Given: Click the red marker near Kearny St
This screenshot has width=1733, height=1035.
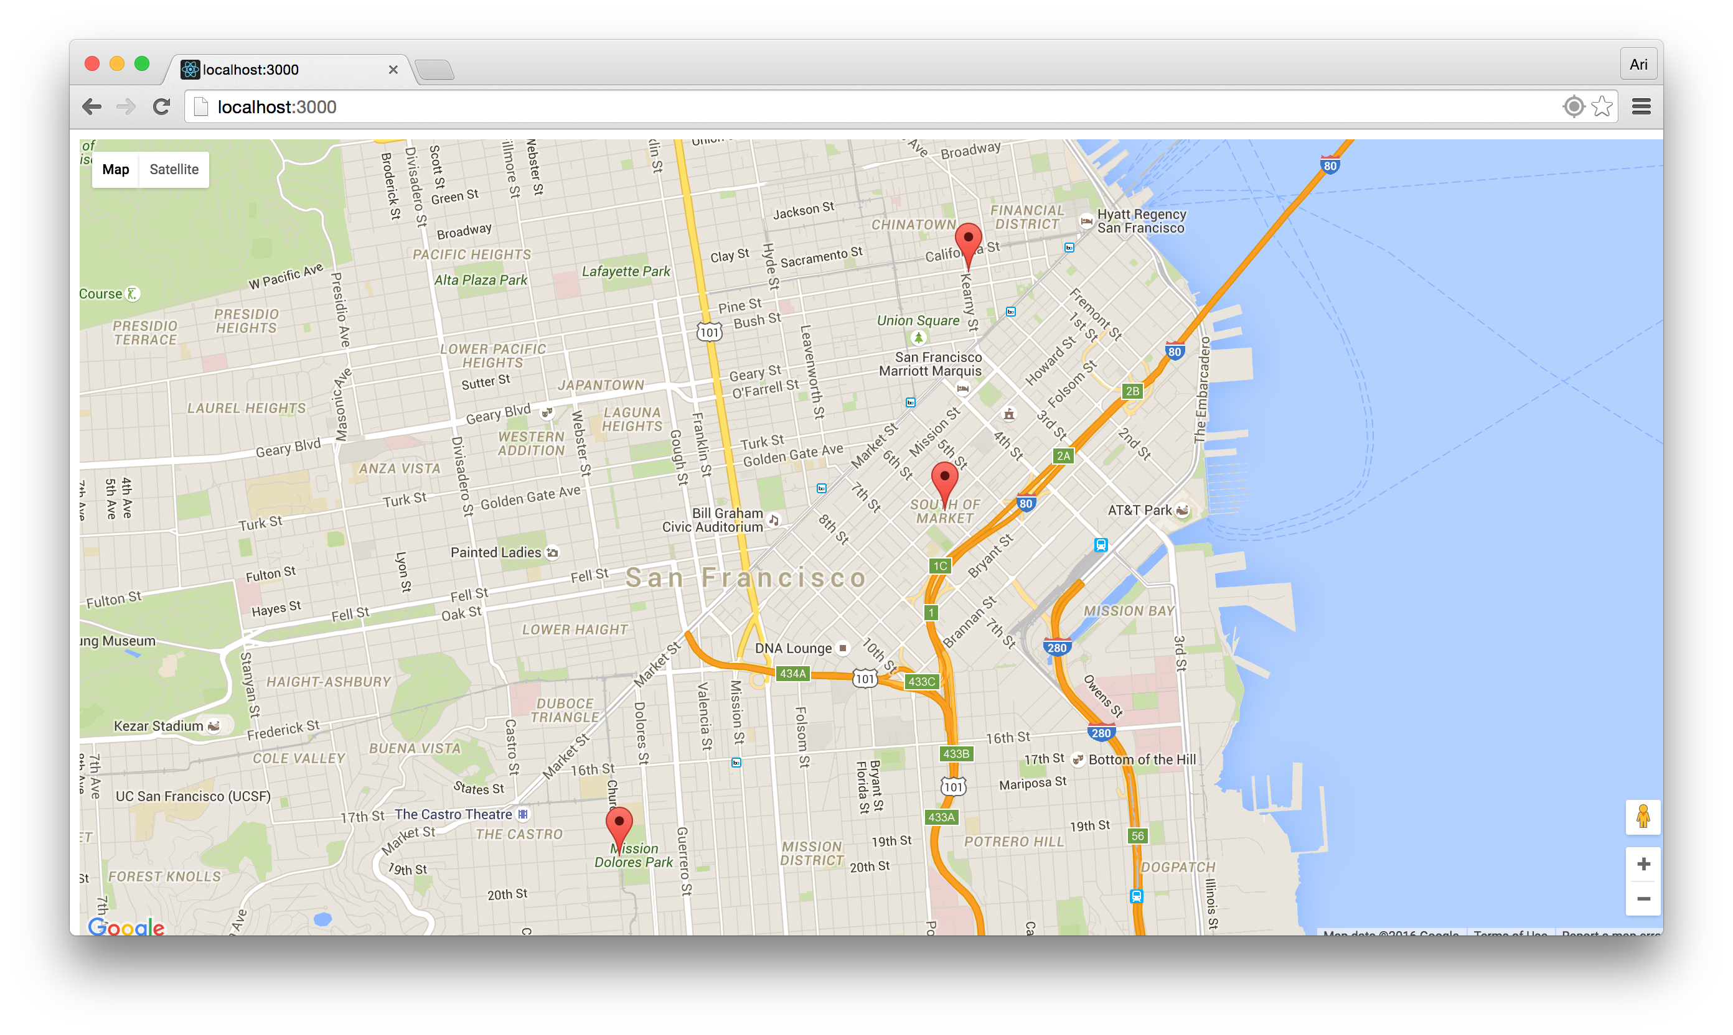Looking at the screenshot, I should pyautogui.click(x=968, y=245).
